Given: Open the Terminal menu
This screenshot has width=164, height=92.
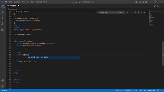Looking at the screenshot, I should click(x=39, y=2).
